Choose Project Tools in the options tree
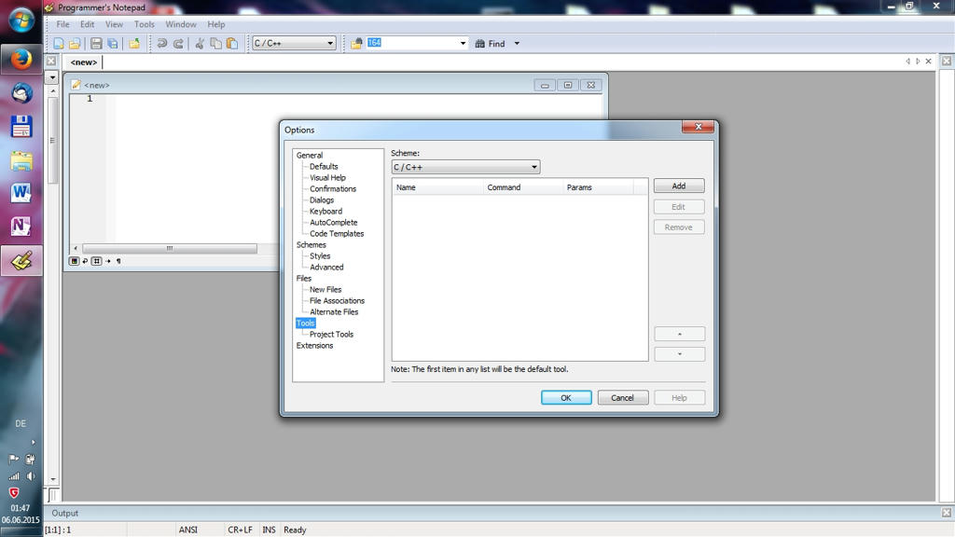This screenshot has width=955, height=537. (x=331, y=335)
